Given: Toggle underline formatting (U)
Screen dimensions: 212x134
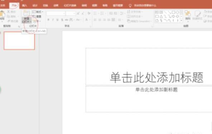Looking at the screenshot, I should (x=57, y=20).
